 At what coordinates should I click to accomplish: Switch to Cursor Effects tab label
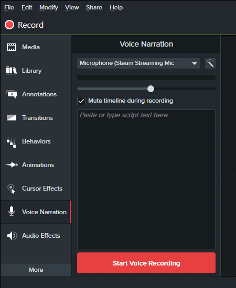[42, 189]
